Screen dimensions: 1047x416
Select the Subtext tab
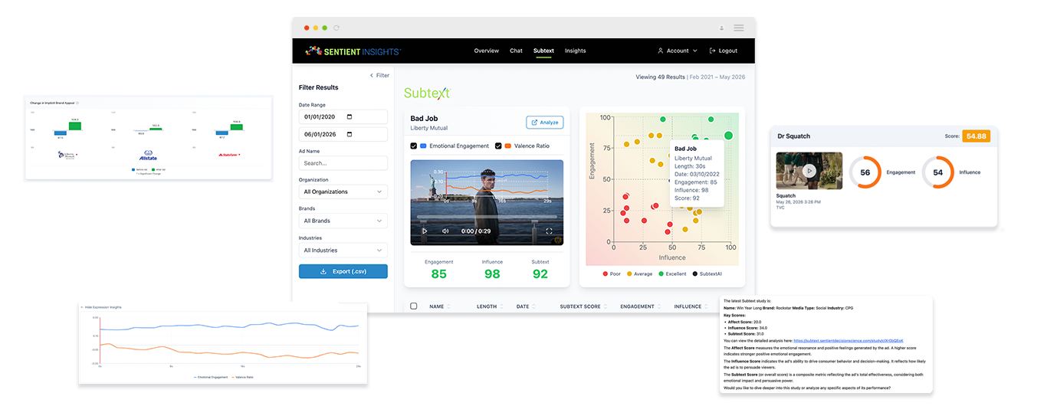coord(543,51)
